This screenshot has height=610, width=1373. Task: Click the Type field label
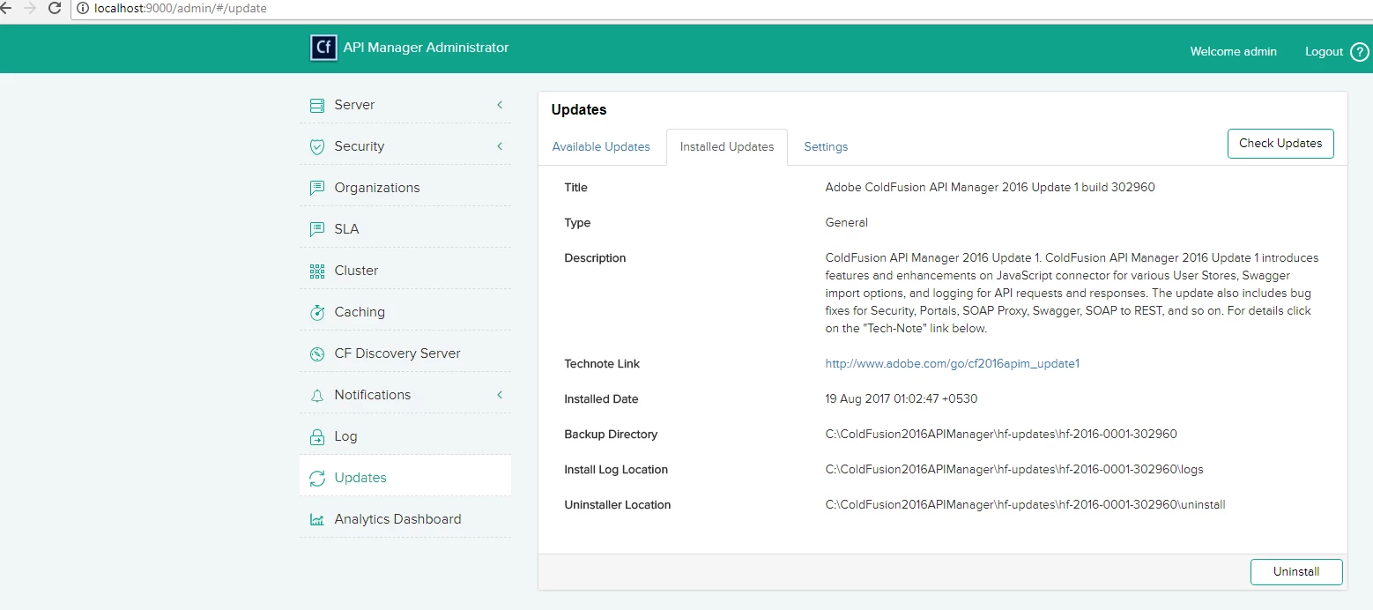pos(577,223)
